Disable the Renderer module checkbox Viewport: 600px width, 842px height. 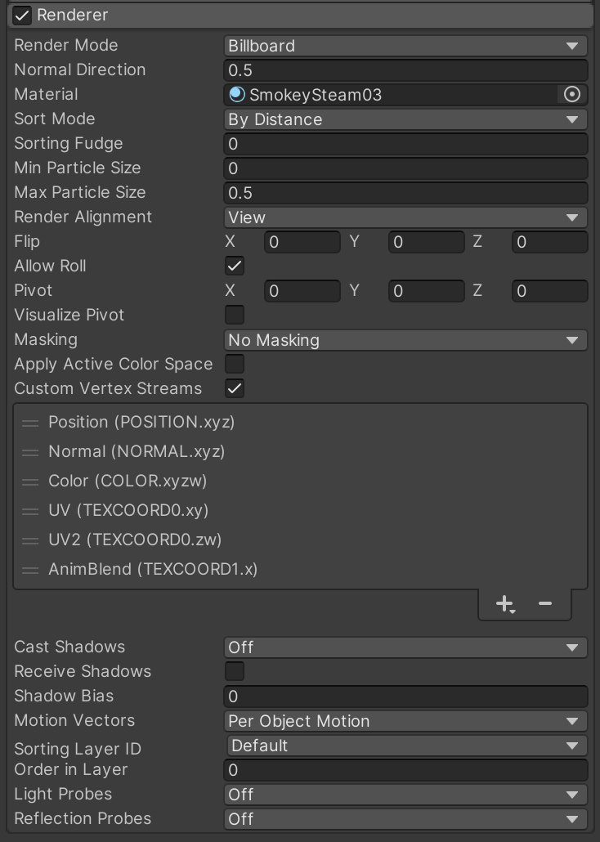click(22, 16)
